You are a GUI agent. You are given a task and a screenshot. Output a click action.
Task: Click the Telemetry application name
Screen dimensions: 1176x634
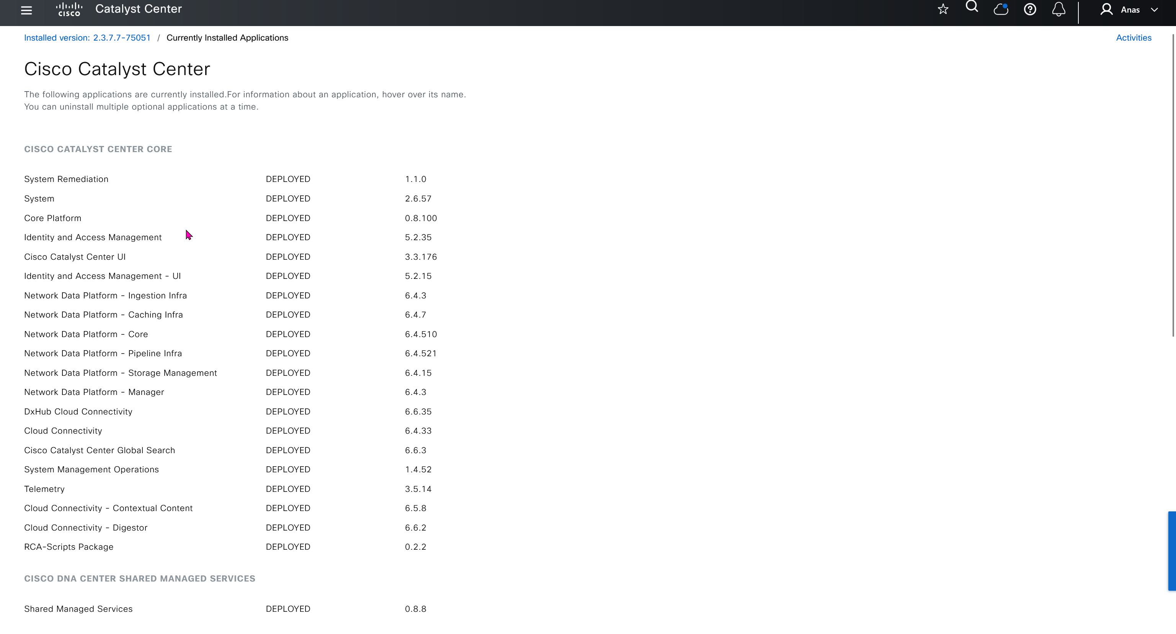(x=44, y=489)
